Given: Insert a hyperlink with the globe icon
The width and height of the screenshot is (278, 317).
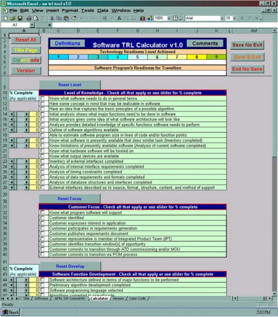Looking at the screenshot, I should click(x=105, y=18).
